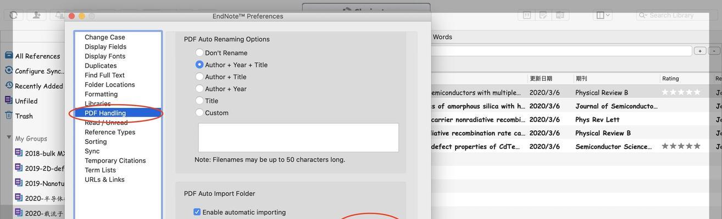The height and width of the screenshot is (219, 722).
Task: Sort by the 更新日期 column header
Action: pos(541,78)
